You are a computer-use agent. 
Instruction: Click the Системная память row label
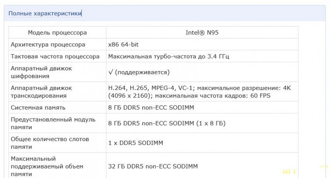(38, 108)
